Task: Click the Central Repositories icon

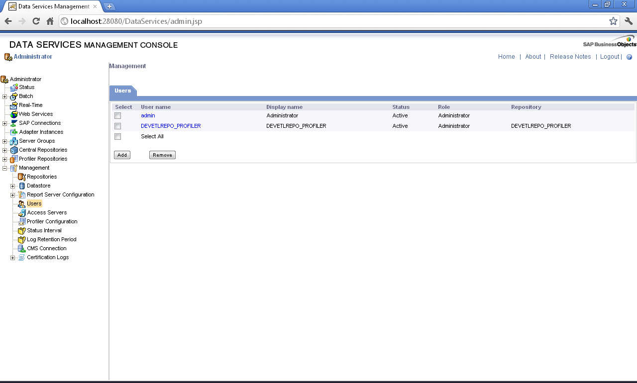Action: tap(14, 150)
